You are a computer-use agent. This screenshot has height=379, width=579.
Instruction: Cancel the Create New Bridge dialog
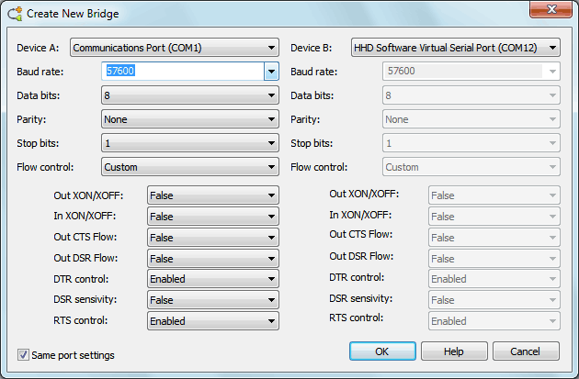526,351
